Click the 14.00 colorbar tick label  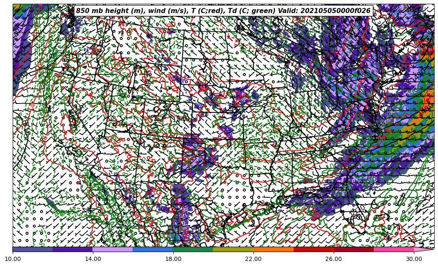pos(93,259)
